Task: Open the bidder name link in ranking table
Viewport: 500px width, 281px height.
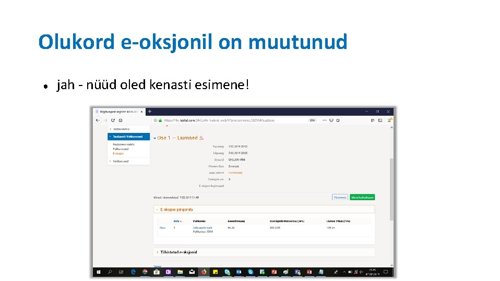Action: point(203,228)
